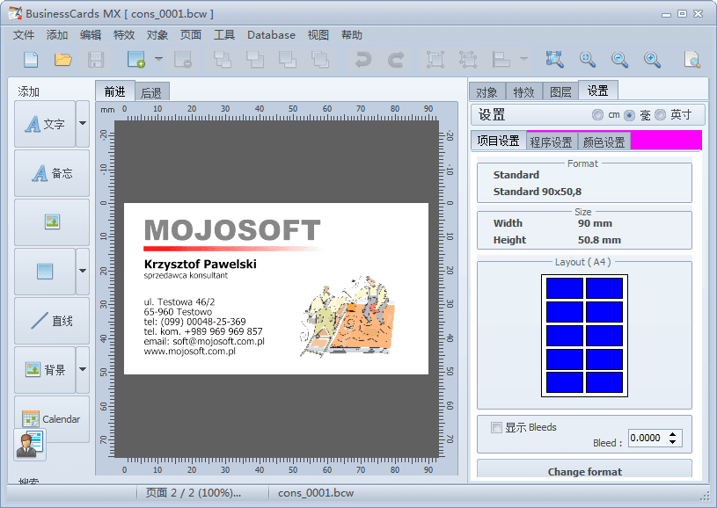Click the Save floppy disk icon
The width and height of the screenshot is (717, 508).
pos(96,60)
